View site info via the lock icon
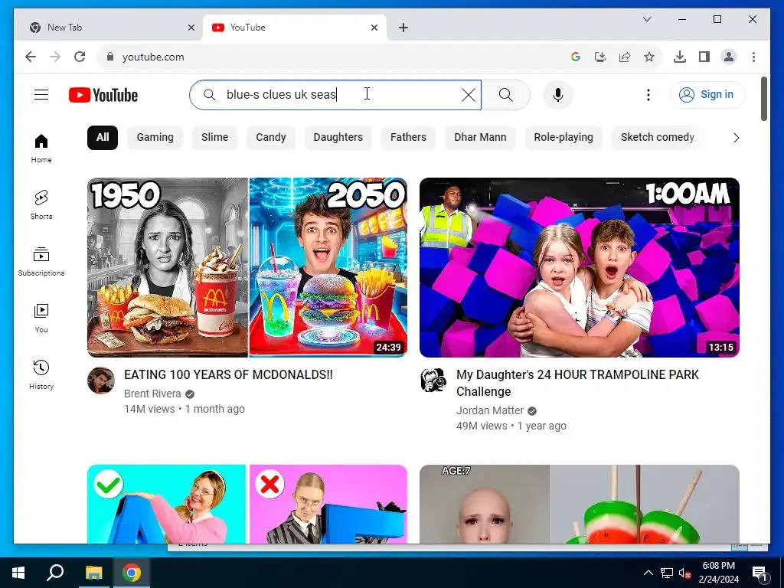Image resolution: width=784 pixels, height=588 pixels. (110, 57)
